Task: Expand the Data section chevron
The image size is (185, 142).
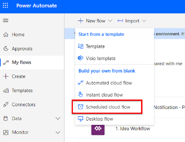Action: coord(58,118)
